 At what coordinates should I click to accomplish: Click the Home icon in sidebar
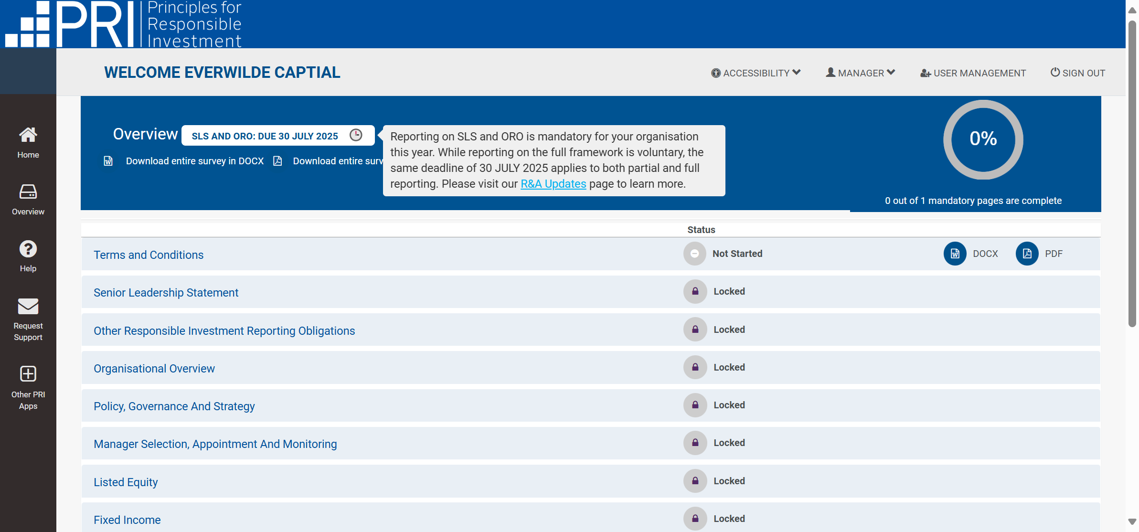pos(28,135)
